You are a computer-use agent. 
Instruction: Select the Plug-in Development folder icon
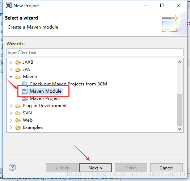[18, 106]
